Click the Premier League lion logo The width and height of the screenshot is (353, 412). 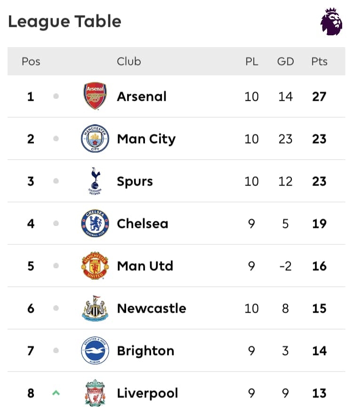pyautogui.click(x=331, y=22)
